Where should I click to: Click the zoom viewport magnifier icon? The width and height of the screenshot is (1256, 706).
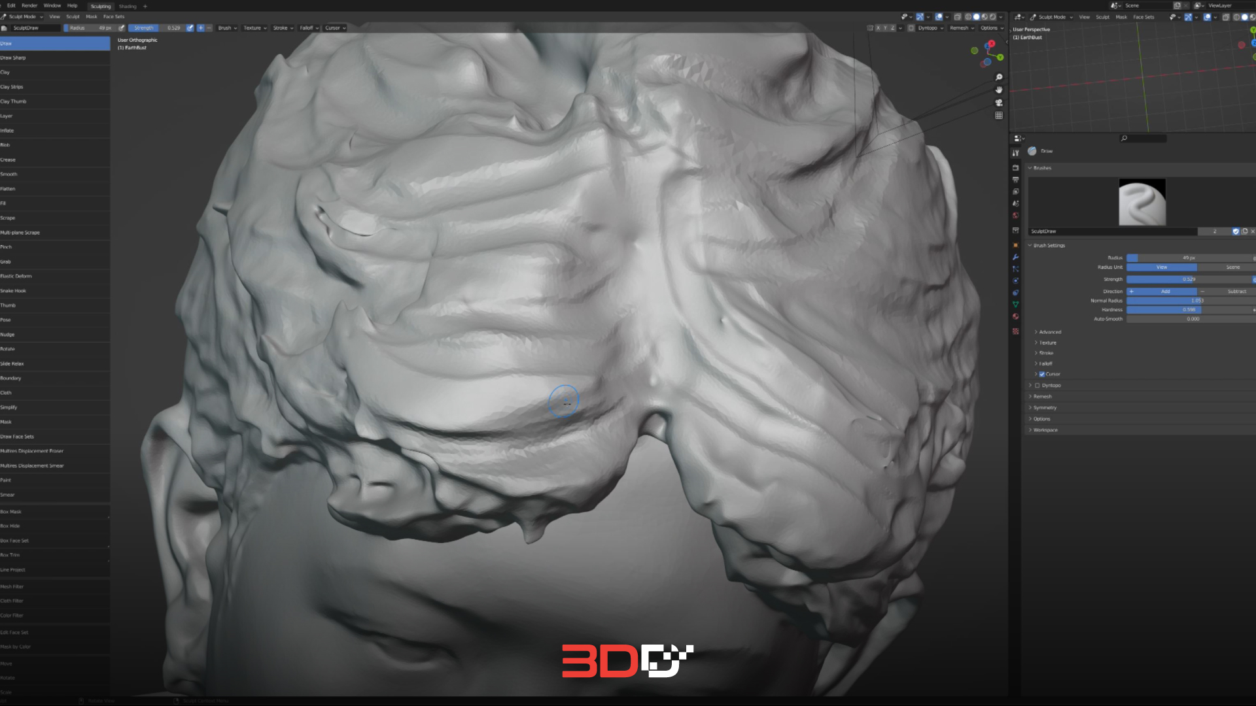(999, 77)
